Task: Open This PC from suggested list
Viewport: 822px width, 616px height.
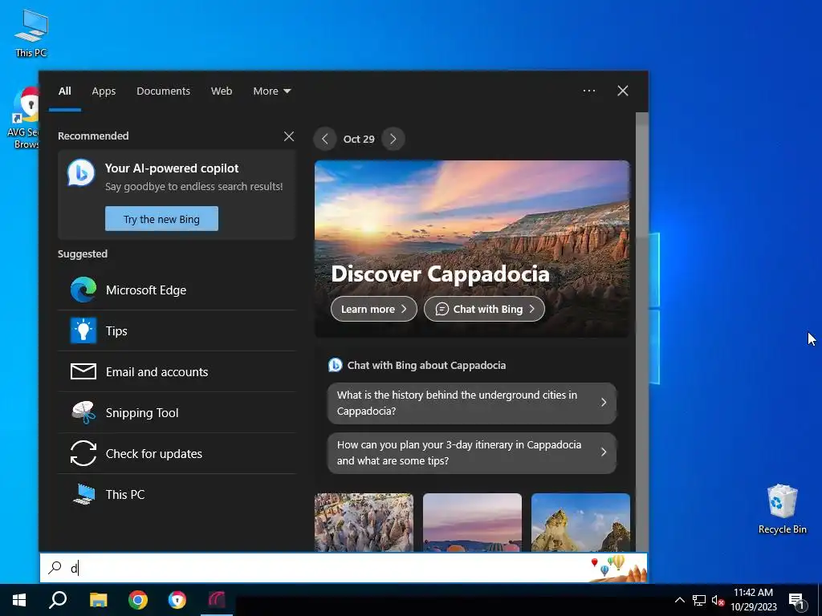Action: 177,494
